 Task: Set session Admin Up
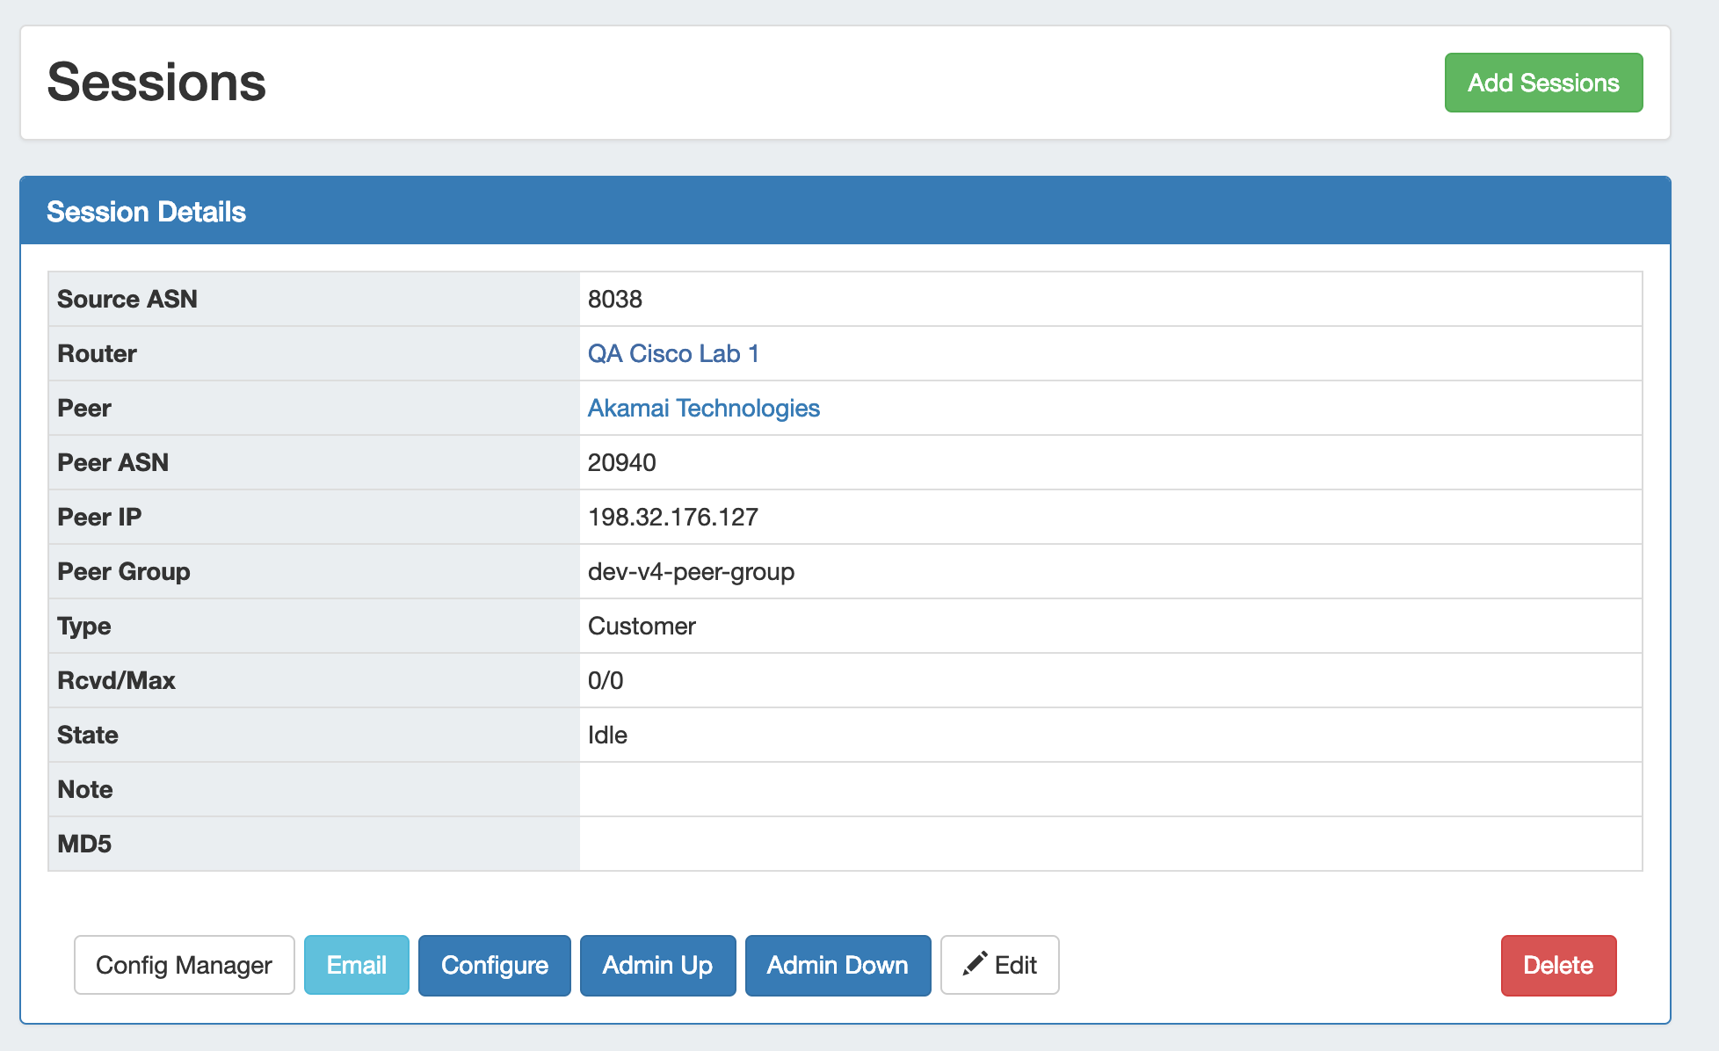656,965
